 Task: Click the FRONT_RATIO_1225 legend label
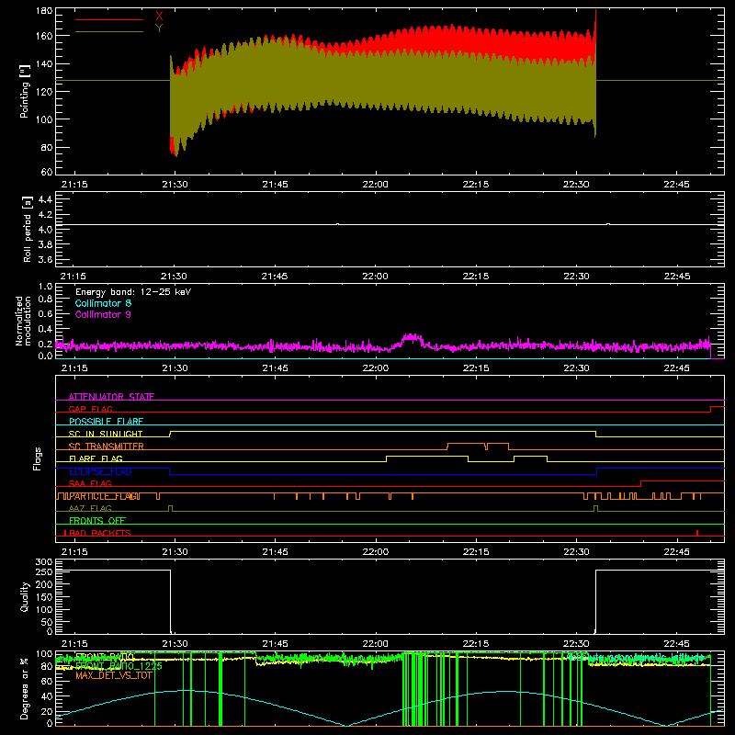119,666
